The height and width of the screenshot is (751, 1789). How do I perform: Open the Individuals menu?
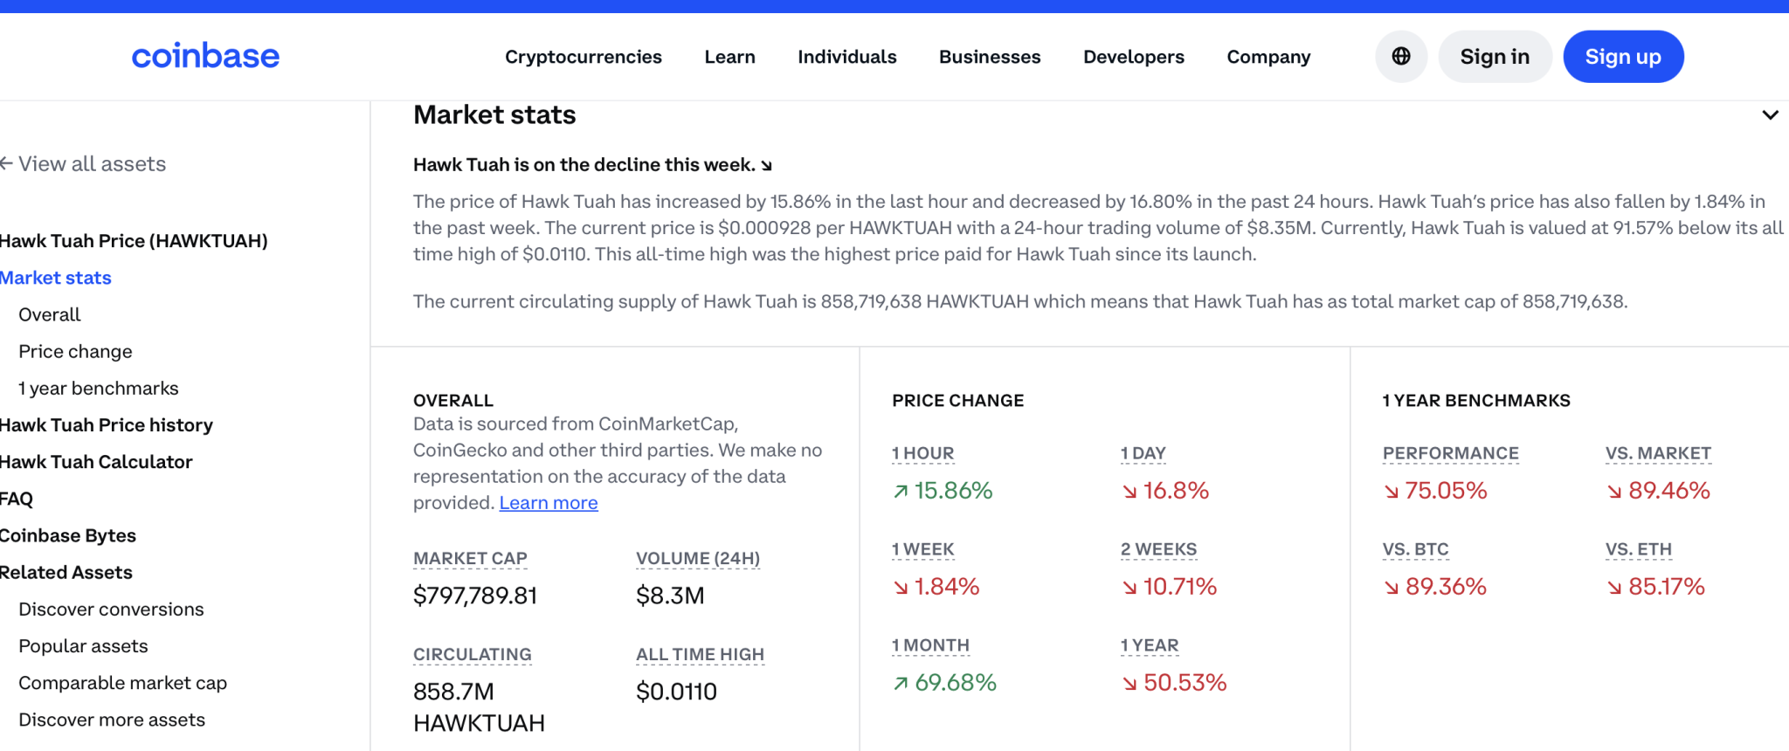[x=847, y=57]
